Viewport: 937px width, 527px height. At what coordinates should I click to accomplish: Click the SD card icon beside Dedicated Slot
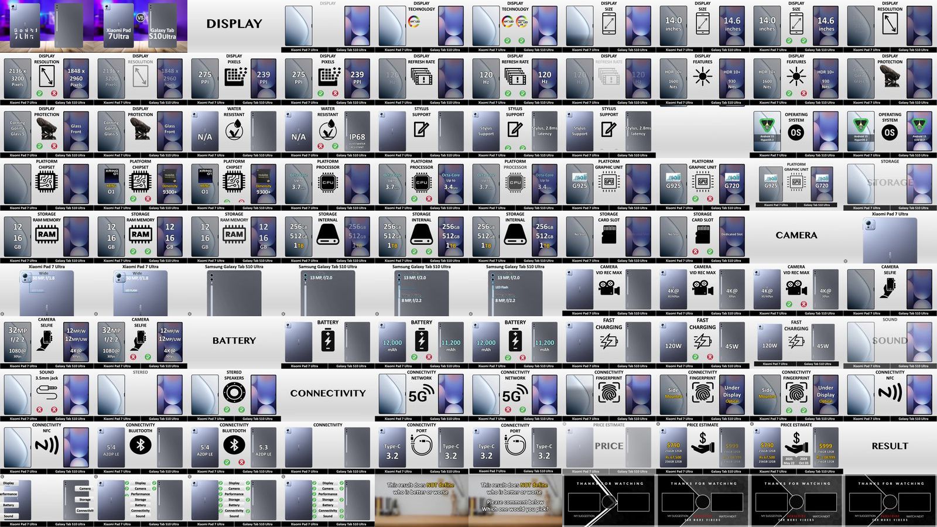click(703, 235)
